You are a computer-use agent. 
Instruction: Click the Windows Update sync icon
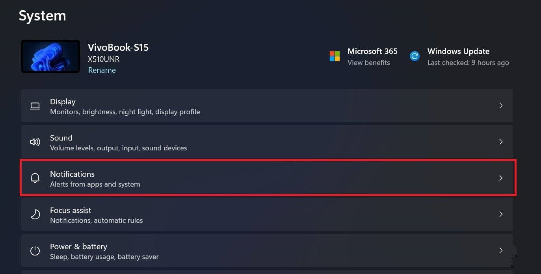click(415, 56)
